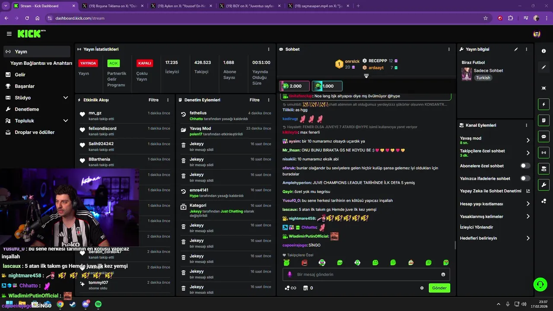This screenshot has height=311, width=553.
Task: Edit stream info with the pencil icon in Yayın bilgisi
Action: pyautogui.click(x=516, y=49)
